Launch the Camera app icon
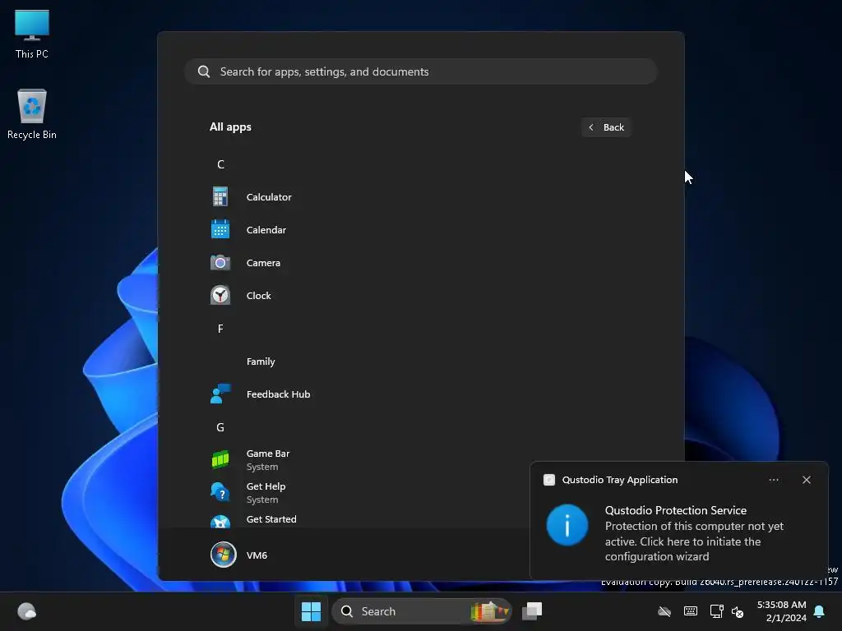 coord(220,263)
